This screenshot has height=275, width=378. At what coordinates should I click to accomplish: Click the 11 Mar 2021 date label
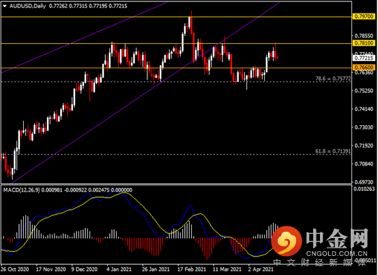point(227,270)
